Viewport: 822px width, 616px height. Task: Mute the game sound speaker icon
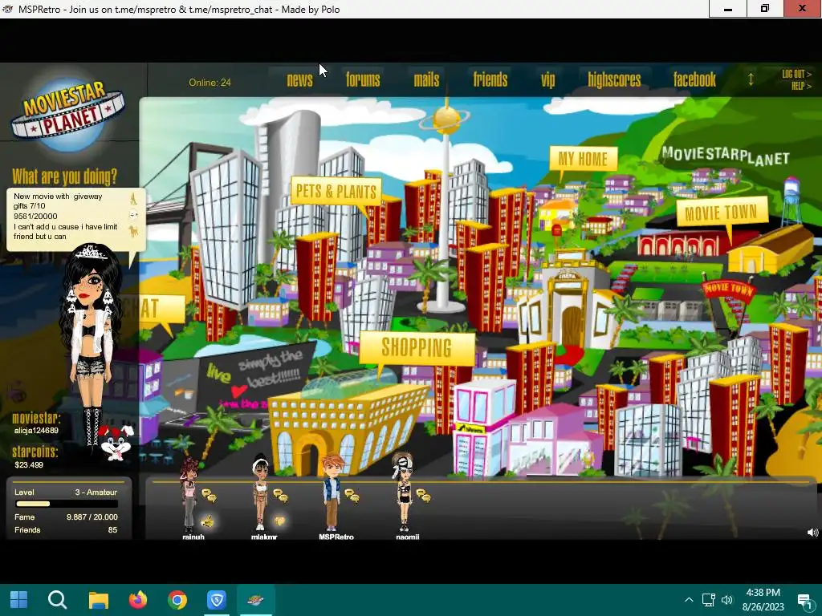coord(812,533)
